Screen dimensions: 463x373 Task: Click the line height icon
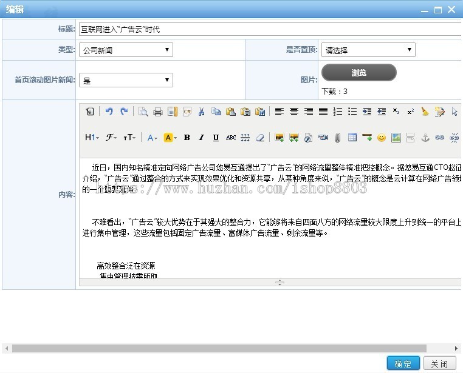245,137
